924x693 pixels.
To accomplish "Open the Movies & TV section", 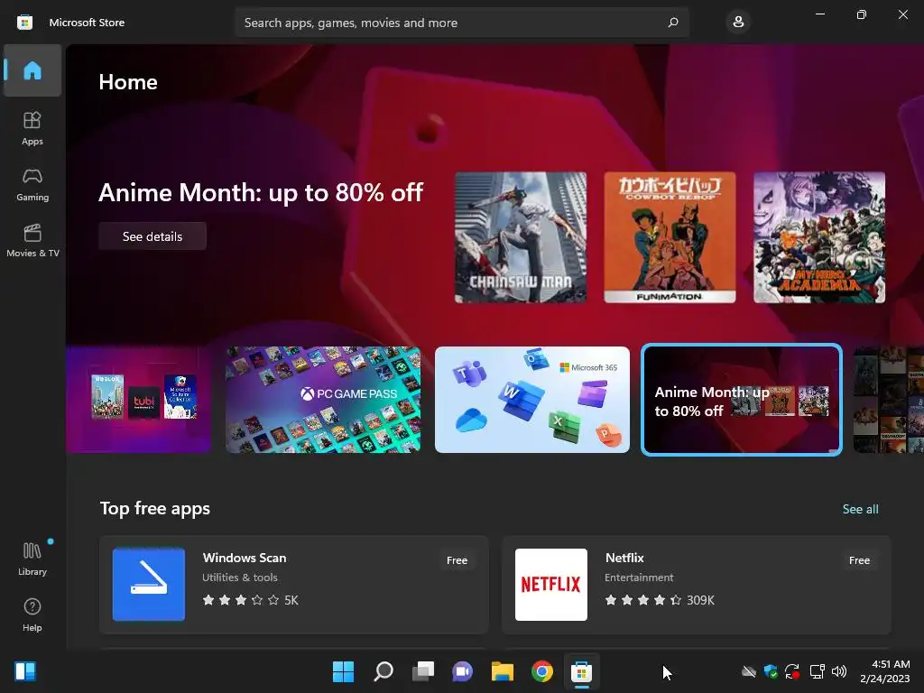I will tap(32, 240).
